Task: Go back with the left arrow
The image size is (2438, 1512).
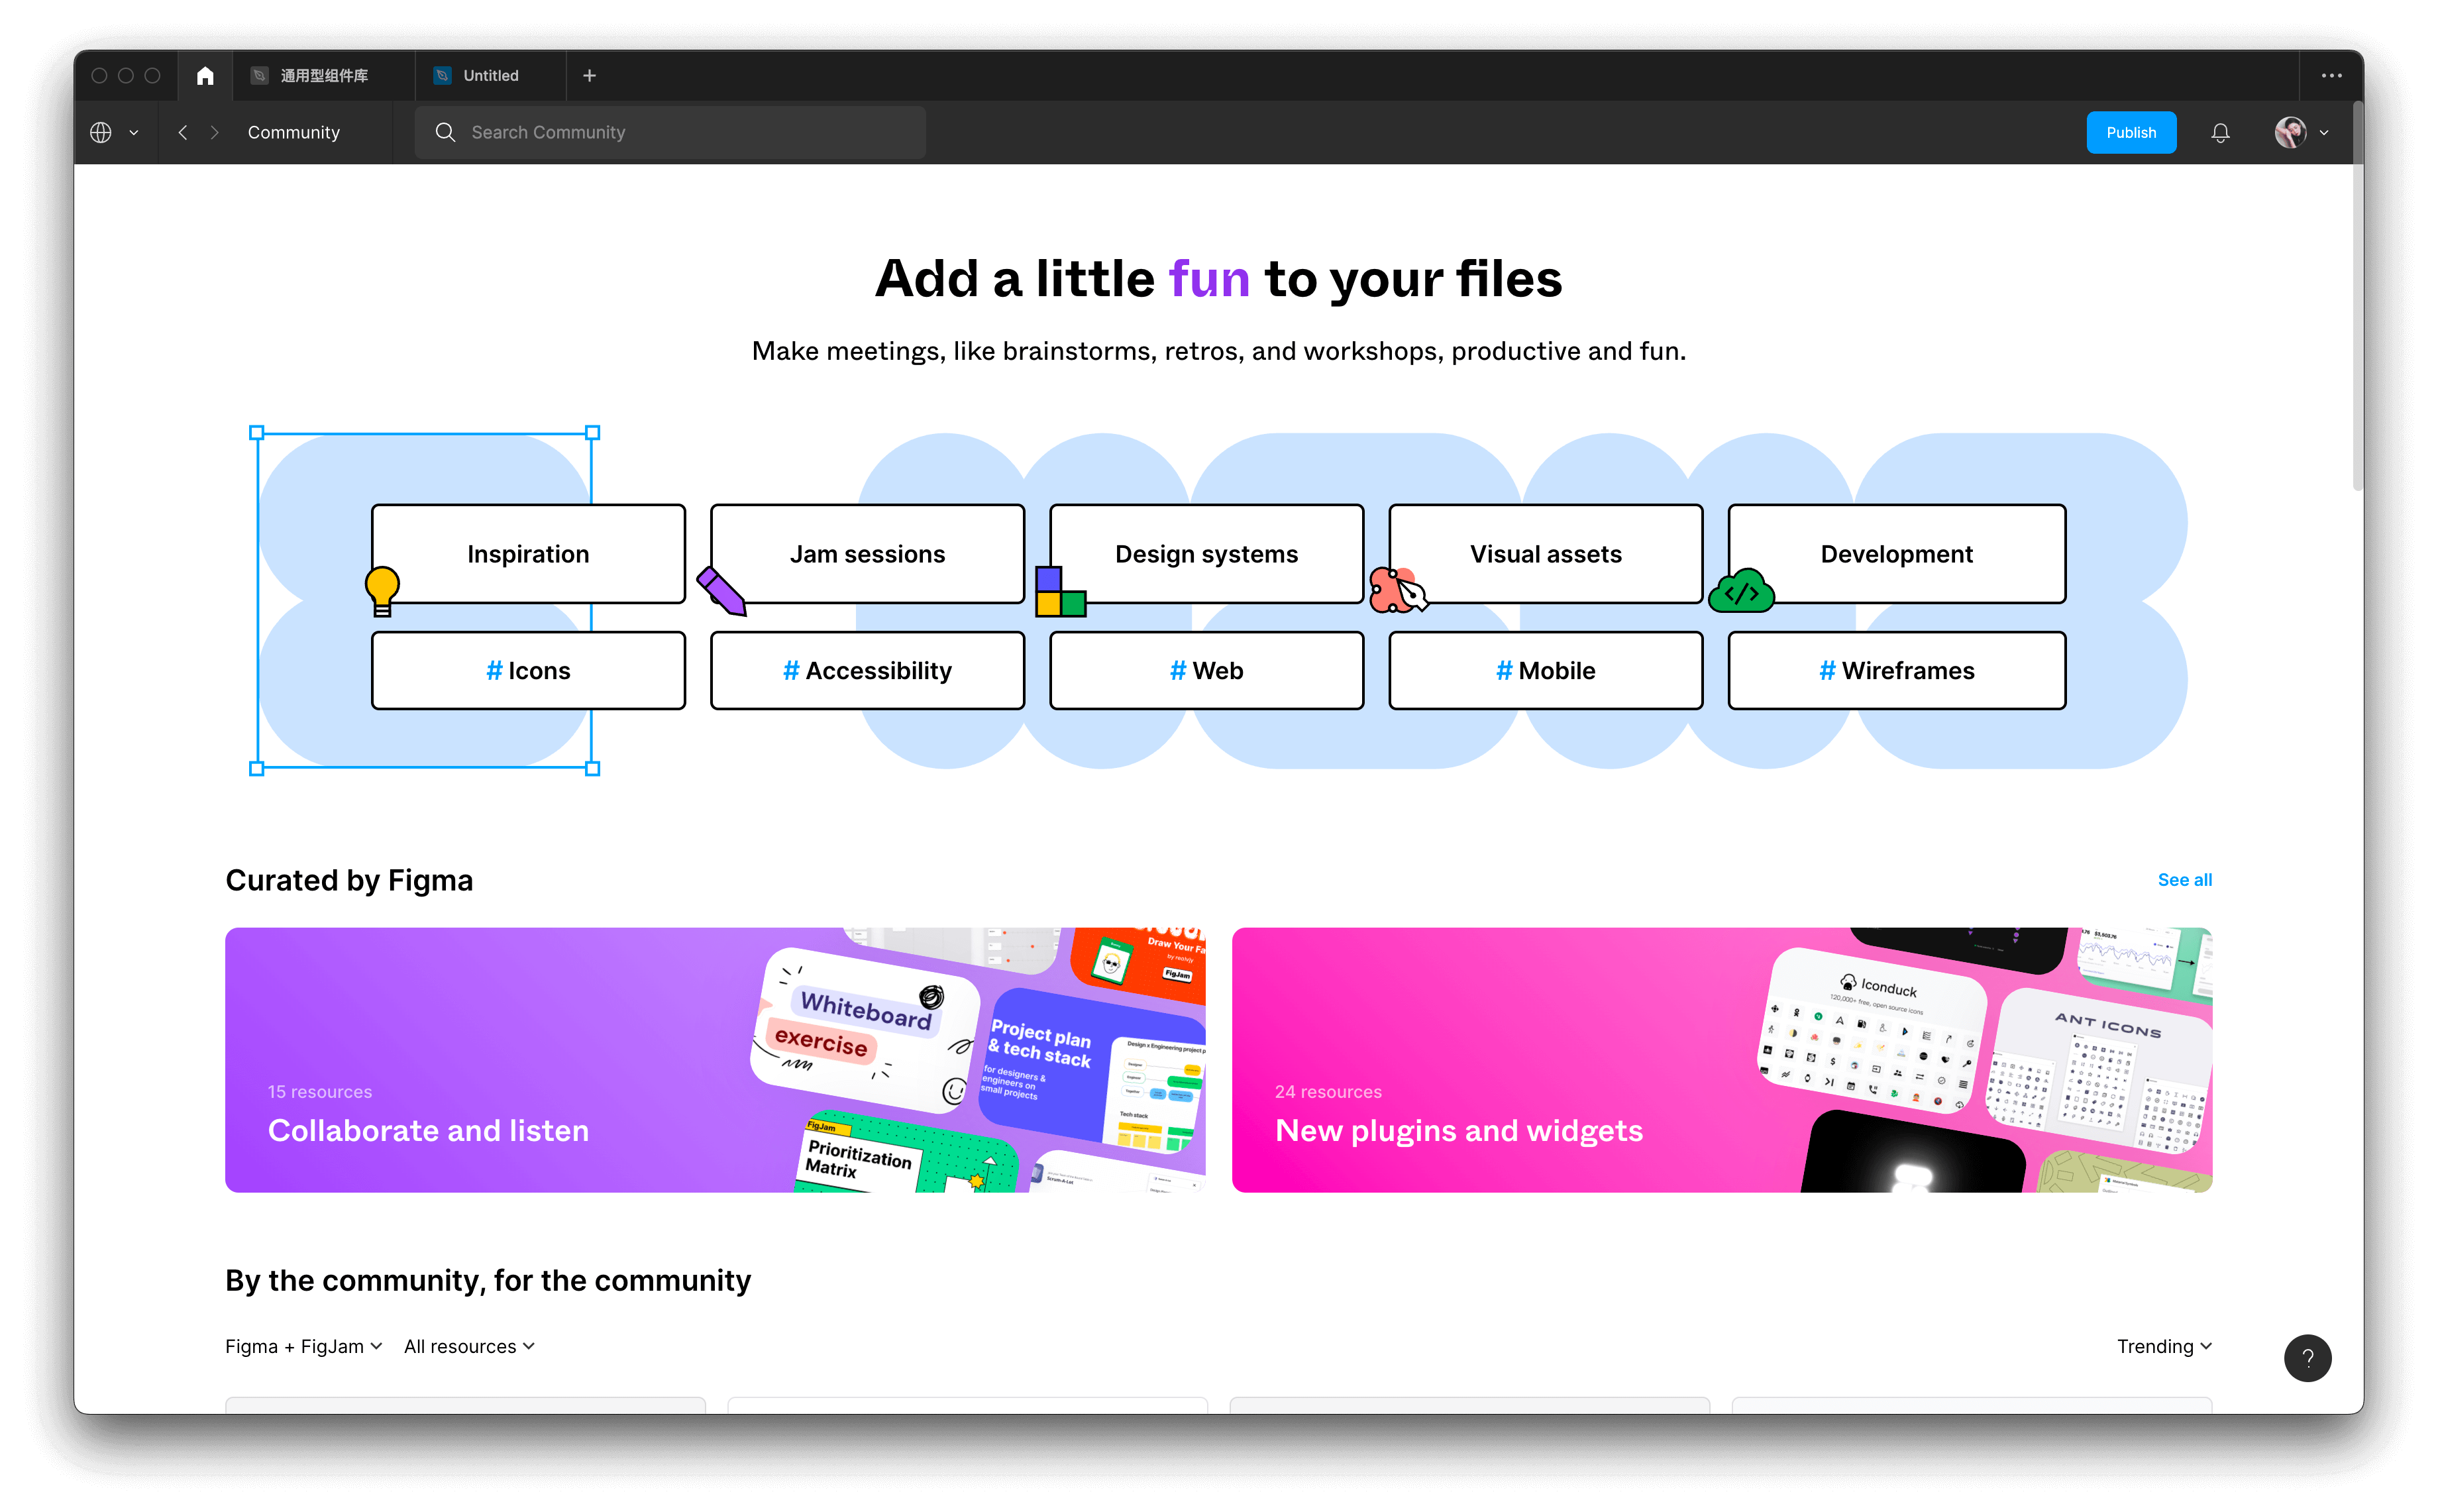Action: click(x=183, y=133)
